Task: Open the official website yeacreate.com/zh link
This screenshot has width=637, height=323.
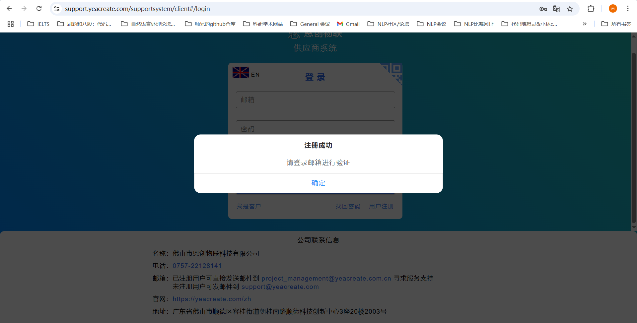Action: click(212, 299)
